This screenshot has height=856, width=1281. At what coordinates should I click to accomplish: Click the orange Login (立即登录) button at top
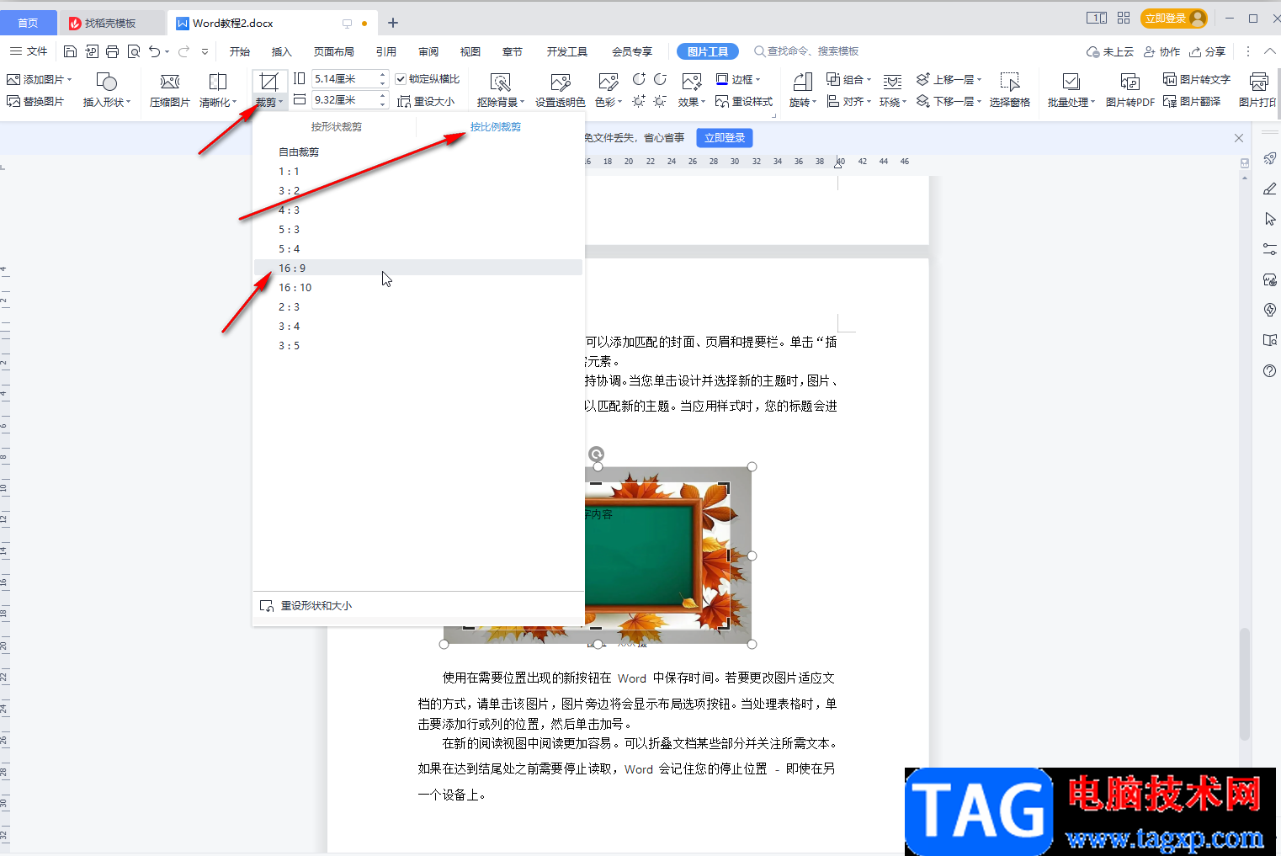(x=1174, y=18)
